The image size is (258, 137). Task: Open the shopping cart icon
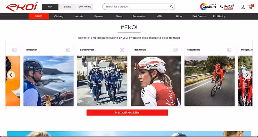point(251,7)
